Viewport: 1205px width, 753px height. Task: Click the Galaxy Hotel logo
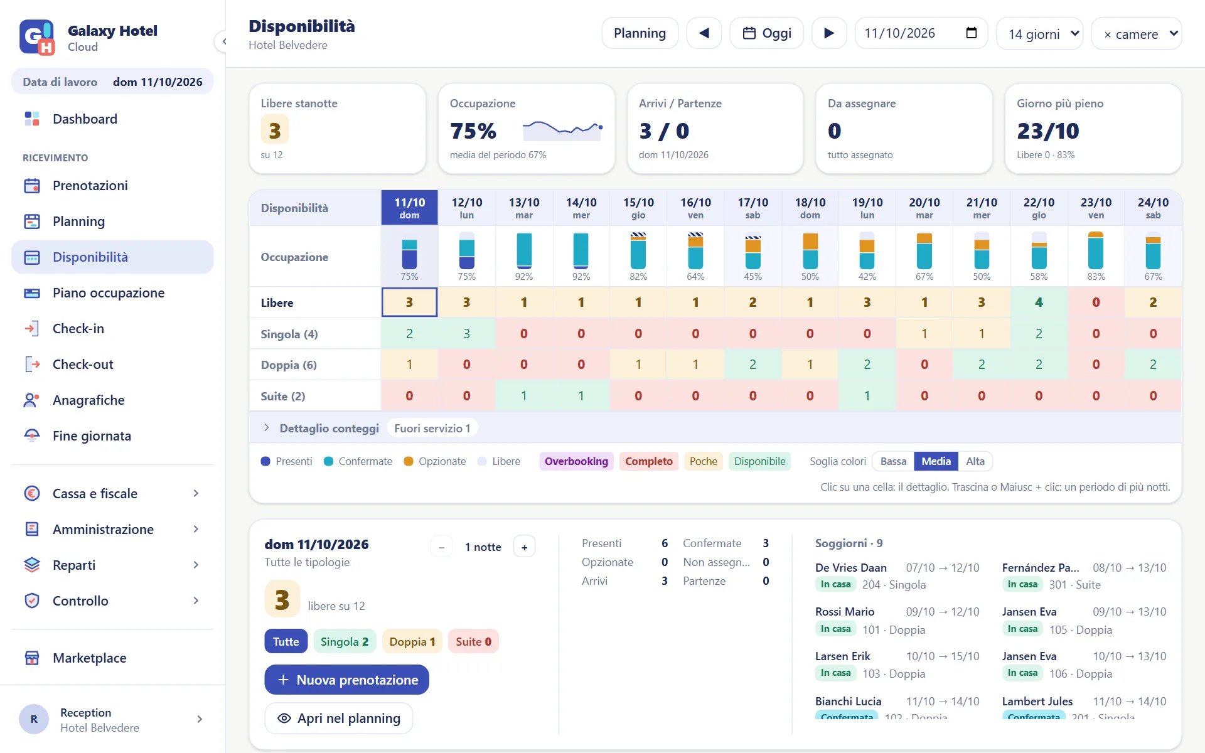click(x=37, y=38)
